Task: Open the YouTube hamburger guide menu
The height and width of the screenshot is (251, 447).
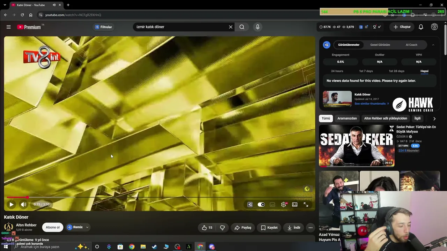Action: pos(8,27)
